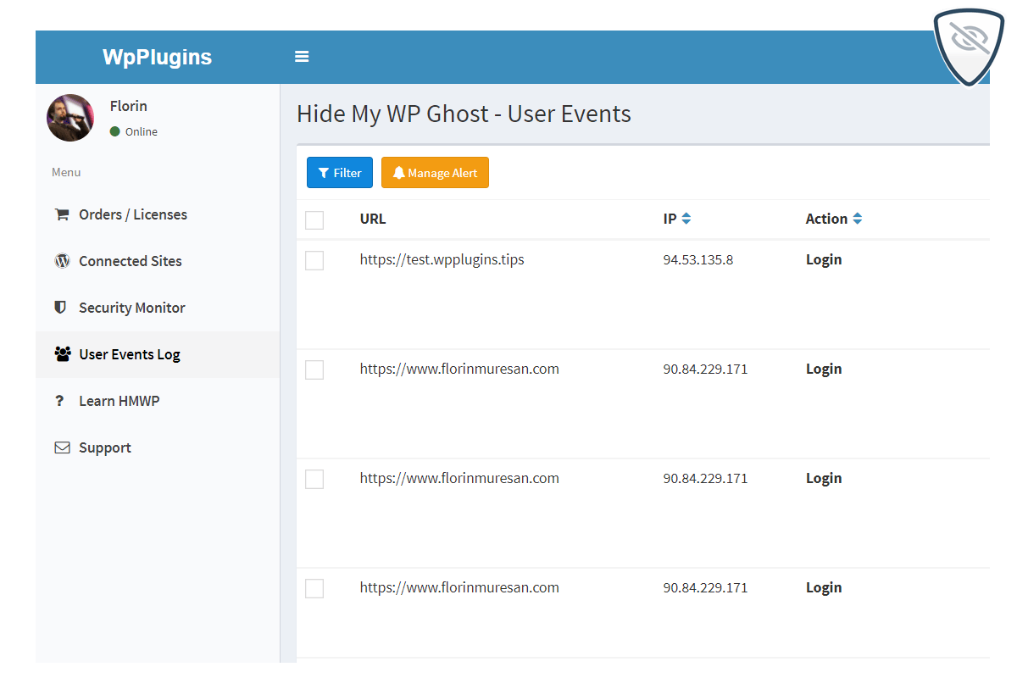Click the shield icon beside Security Monitor
Viewport: 1017px width, 678px height.
point(61,308)
